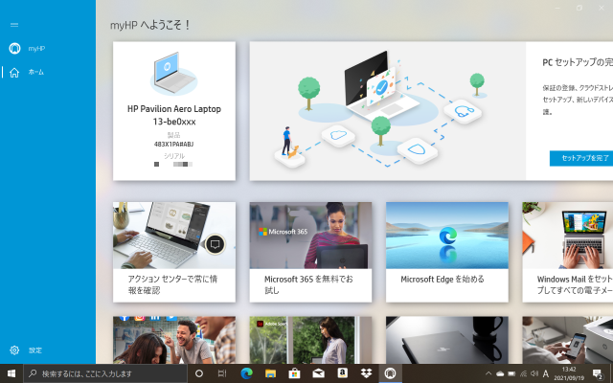Click the ホーム menu label
This screenshot has height=383, width=613.
pos(36,73)
